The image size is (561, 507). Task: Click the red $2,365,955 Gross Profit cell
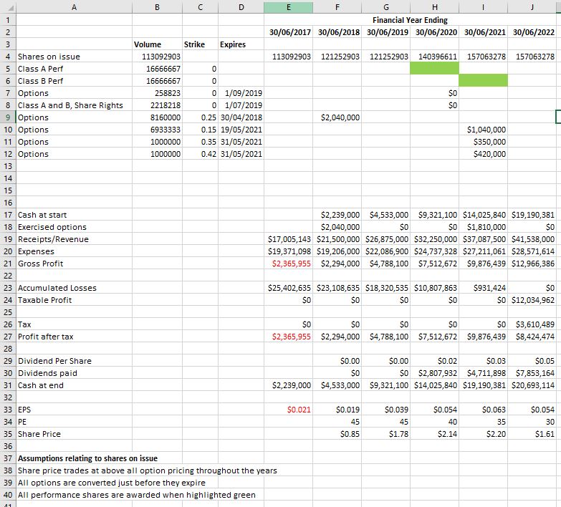point(288,264)
